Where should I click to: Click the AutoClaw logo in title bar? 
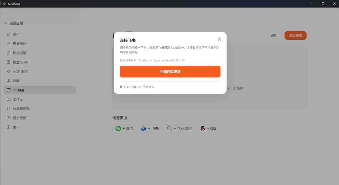pos(4,4)
